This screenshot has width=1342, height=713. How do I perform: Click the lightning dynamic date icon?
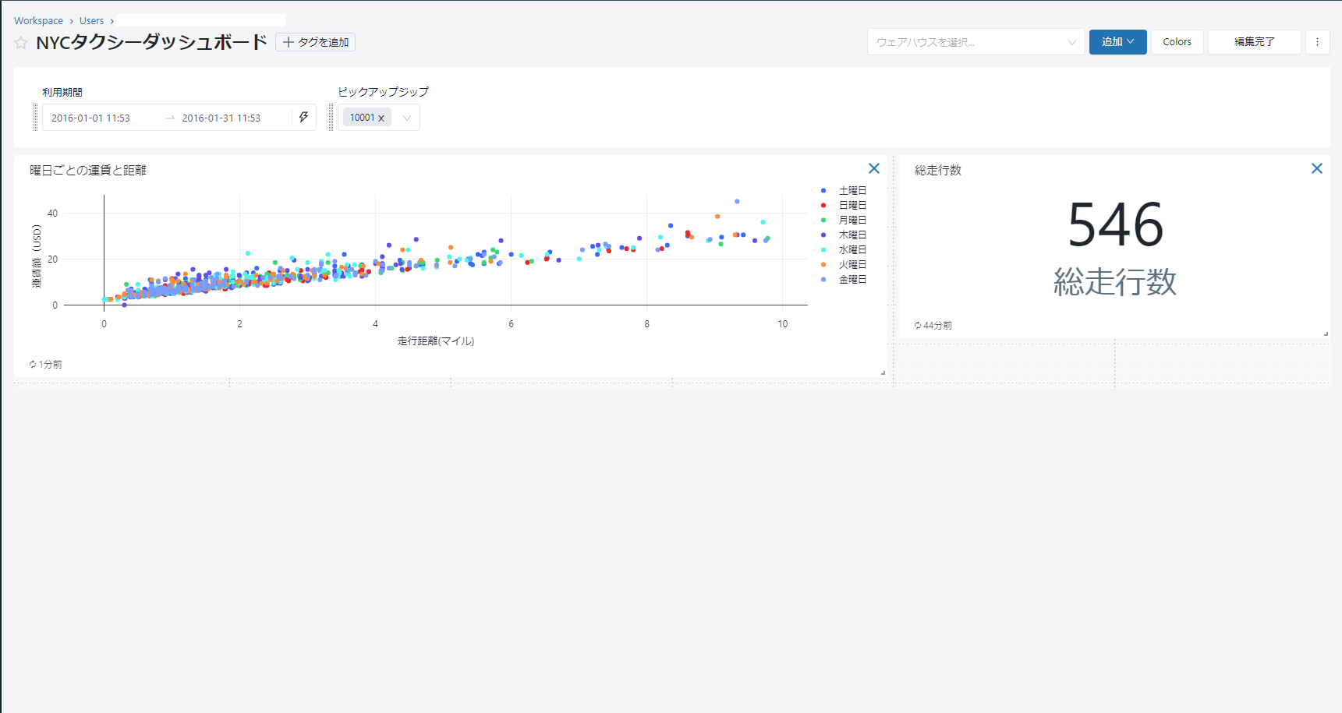(x=303, y=118)
